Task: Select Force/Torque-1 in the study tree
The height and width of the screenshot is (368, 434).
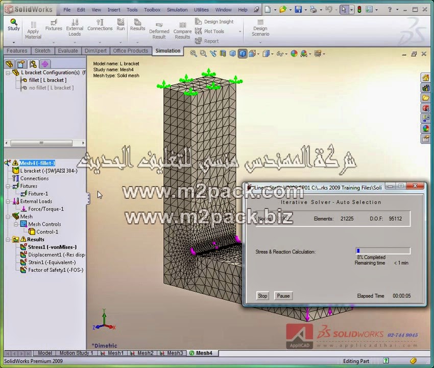Action: click(x=46, y=209)
